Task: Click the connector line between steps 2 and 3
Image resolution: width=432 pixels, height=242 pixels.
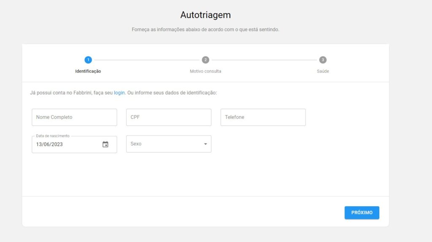Action: (264, 60)
